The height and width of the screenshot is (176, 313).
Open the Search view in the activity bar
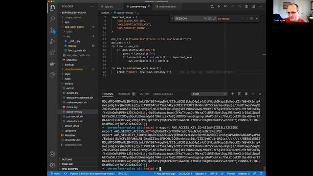click(52, 19)
